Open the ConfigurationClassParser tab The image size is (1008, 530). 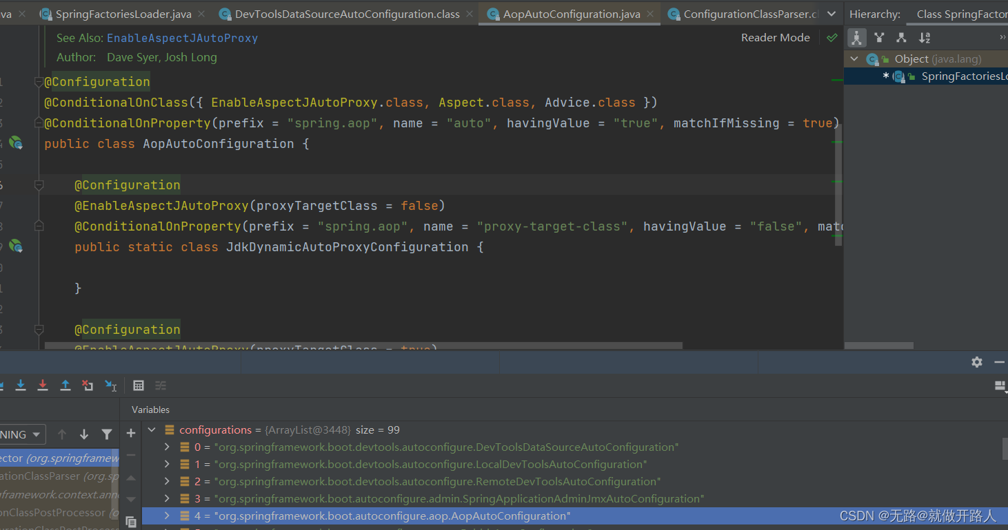coord(742,14)
